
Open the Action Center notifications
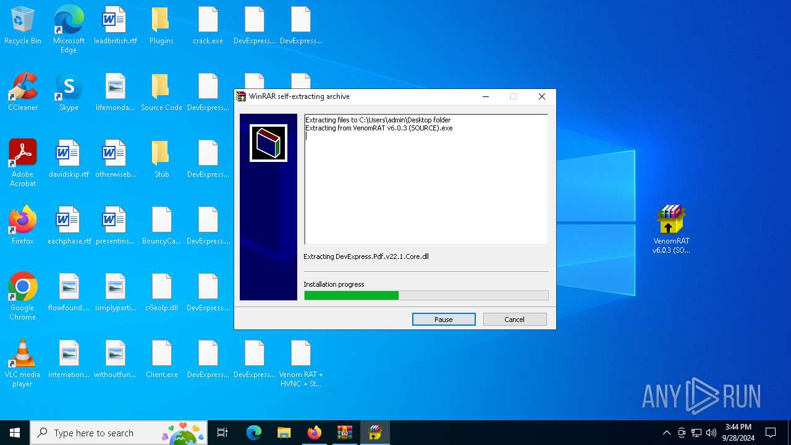coord(771,433)
